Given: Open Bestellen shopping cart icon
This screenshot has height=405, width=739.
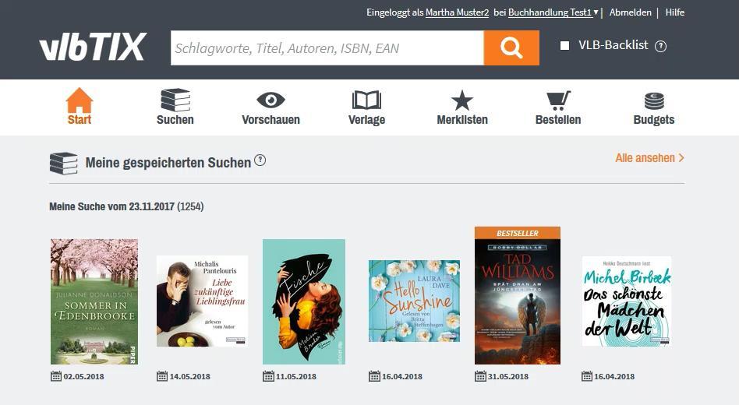Looking at the screenshot, I should (558, 100).
